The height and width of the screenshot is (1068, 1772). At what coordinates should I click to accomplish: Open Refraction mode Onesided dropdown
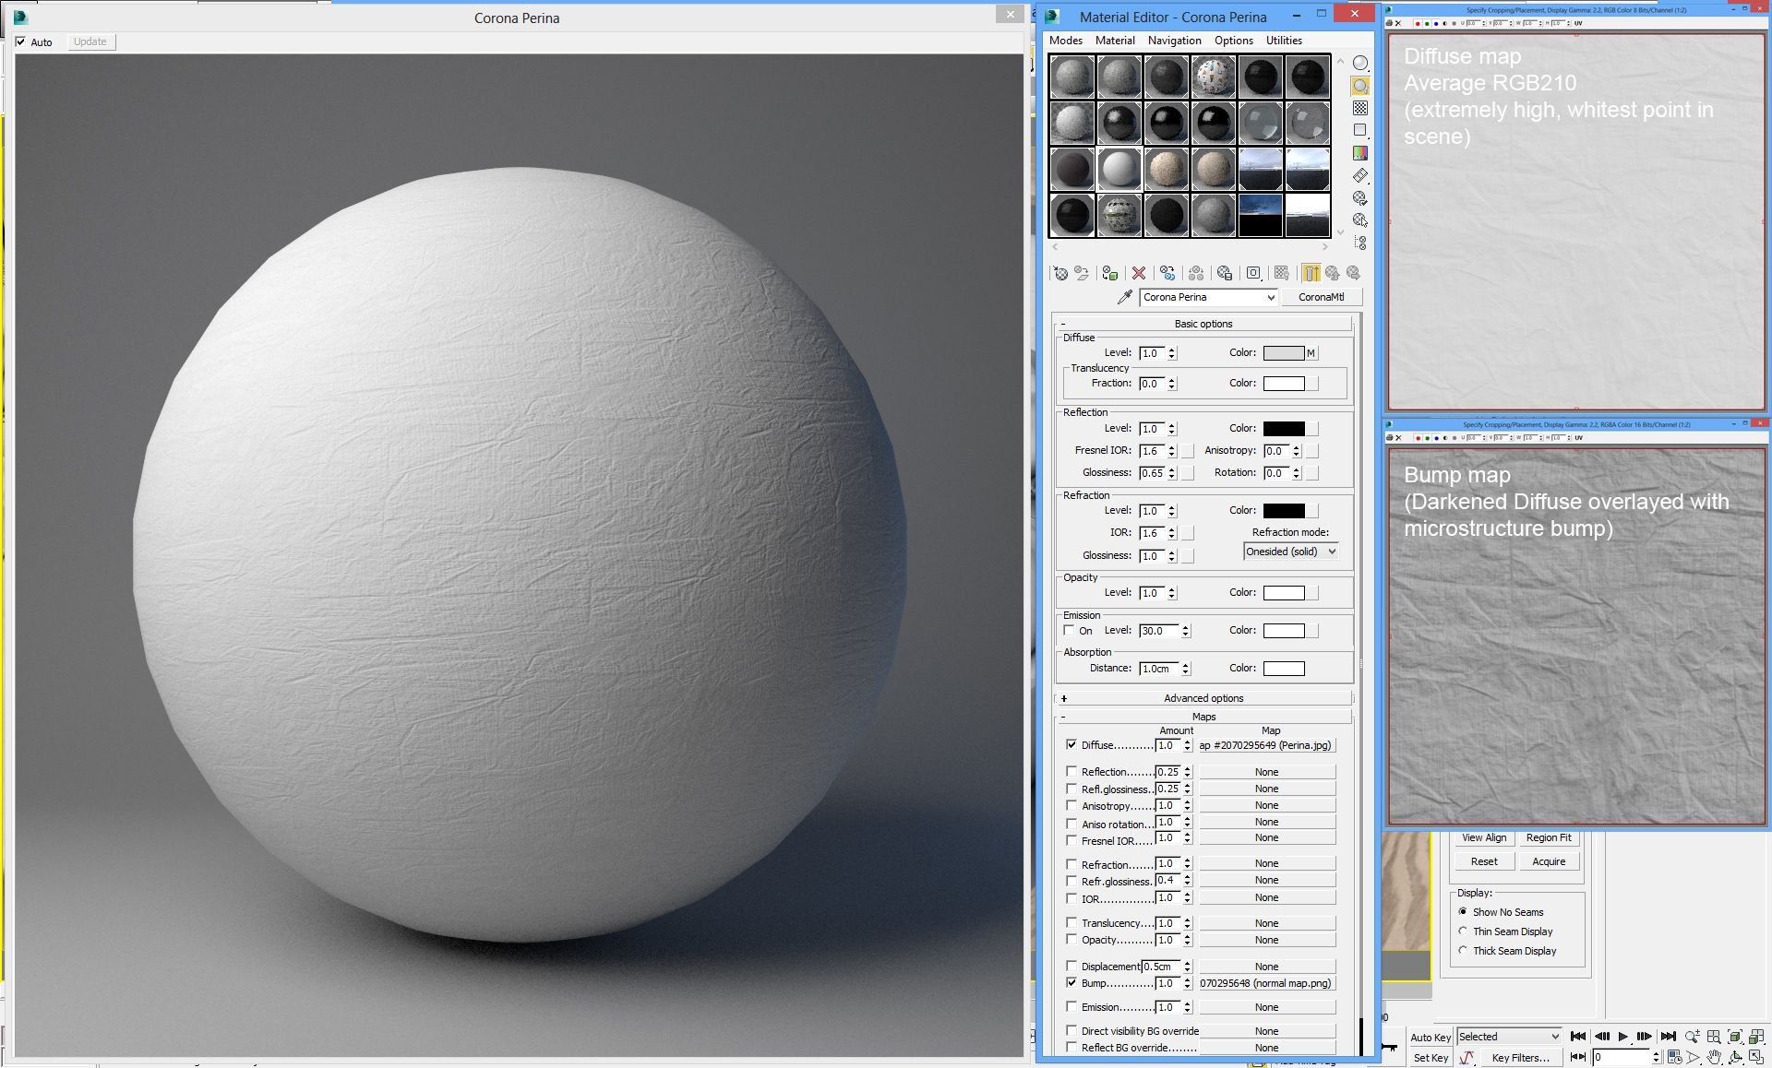[1291, 552]
